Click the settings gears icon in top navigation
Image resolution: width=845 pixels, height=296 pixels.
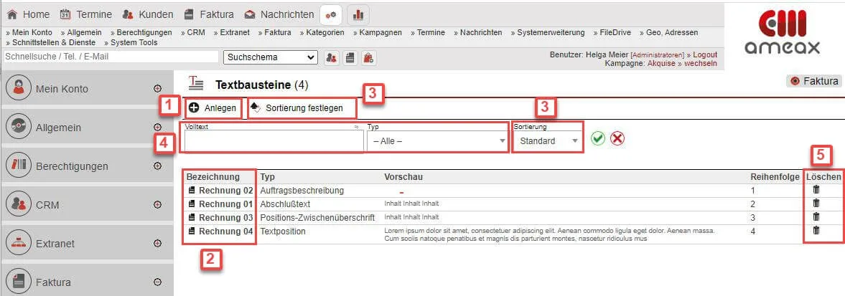[331, 14]
